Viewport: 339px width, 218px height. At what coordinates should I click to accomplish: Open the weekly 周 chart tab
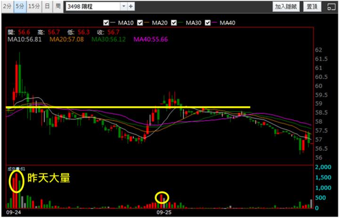click(57, 7)
